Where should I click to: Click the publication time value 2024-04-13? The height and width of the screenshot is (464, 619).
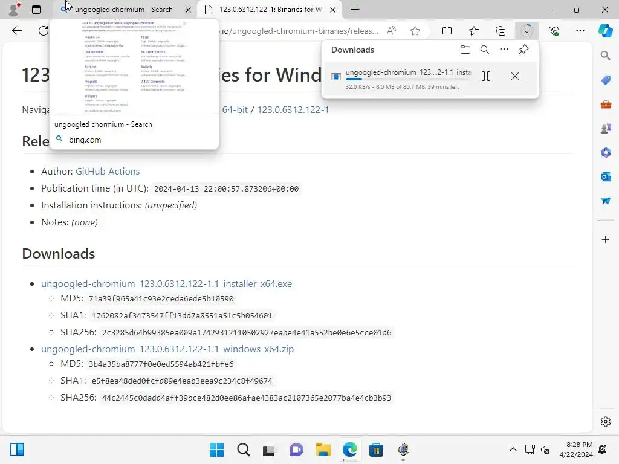[x=226, y=189]
